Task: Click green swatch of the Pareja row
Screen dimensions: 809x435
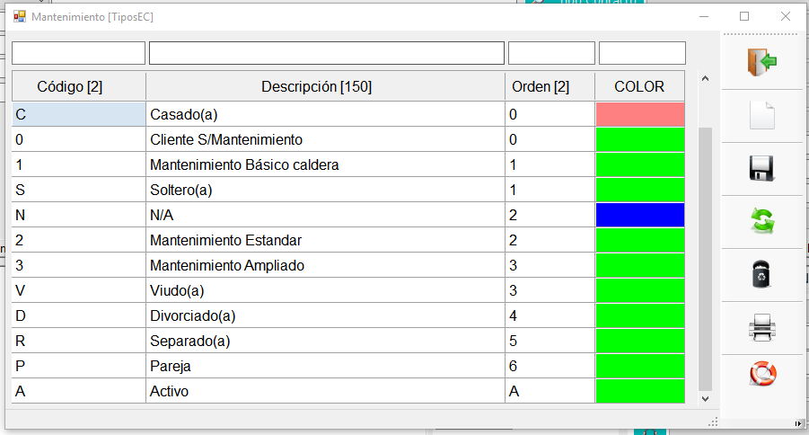Action: click(x=640, y=366)
